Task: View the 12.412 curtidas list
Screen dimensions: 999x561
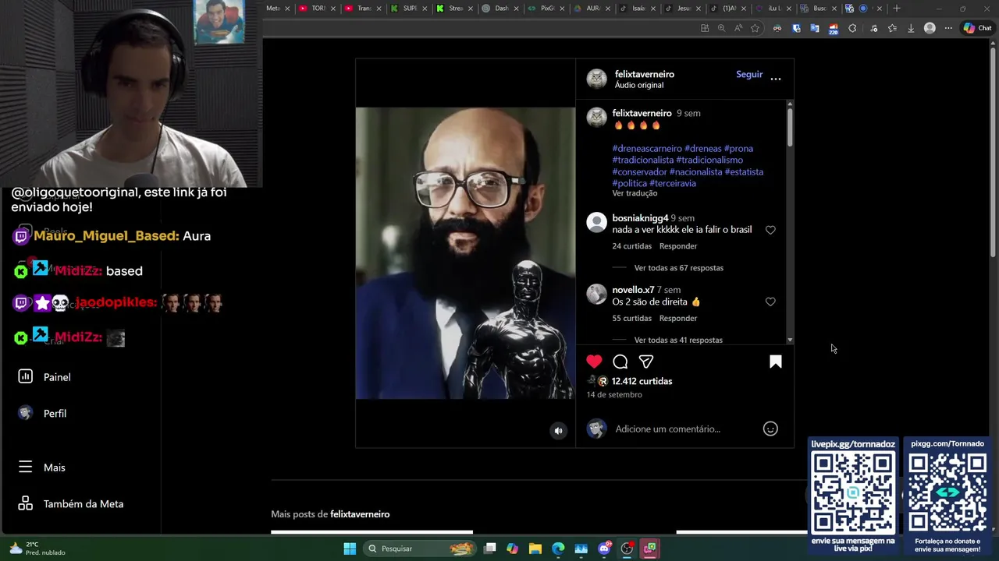Action: [642, 381]
